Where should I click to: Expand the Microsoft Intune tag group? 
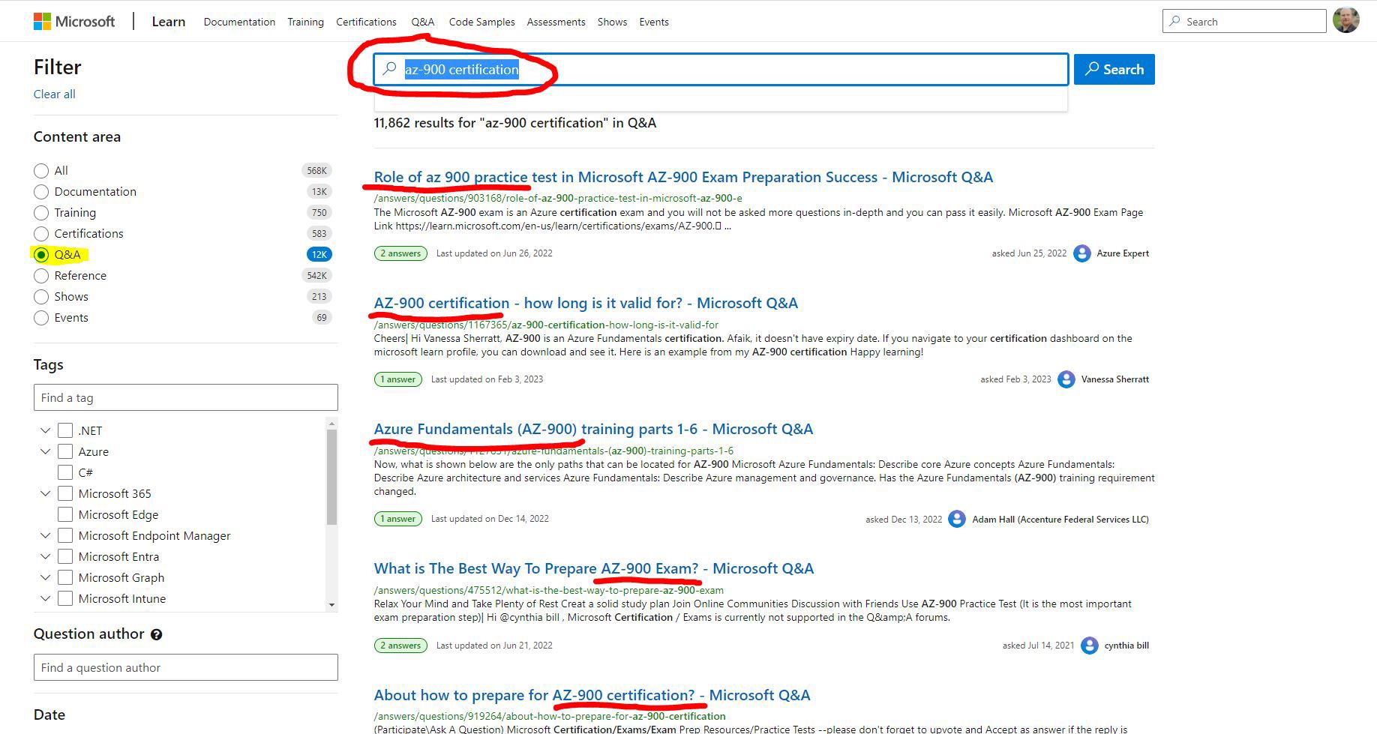[x=45, y=598]
